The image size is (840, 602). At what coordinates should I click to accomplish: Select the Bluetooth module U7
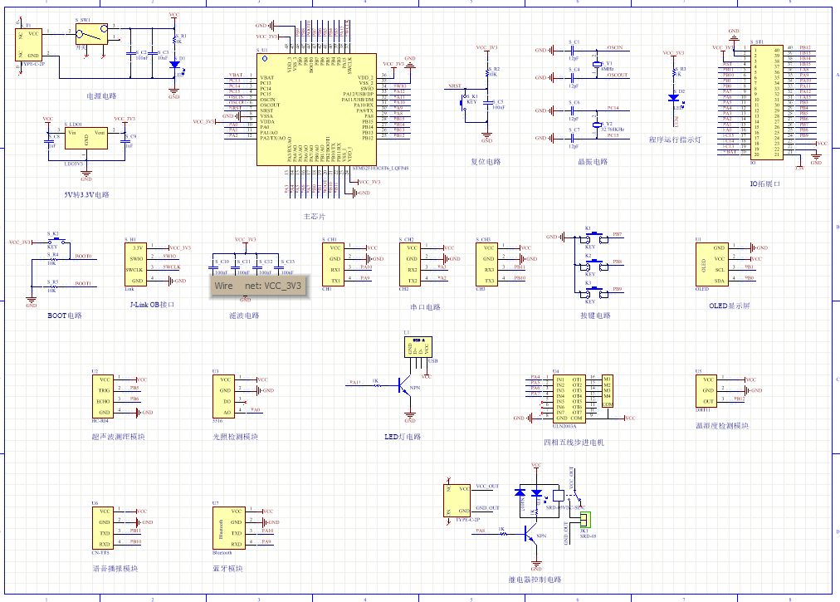[x=229, y=528]
